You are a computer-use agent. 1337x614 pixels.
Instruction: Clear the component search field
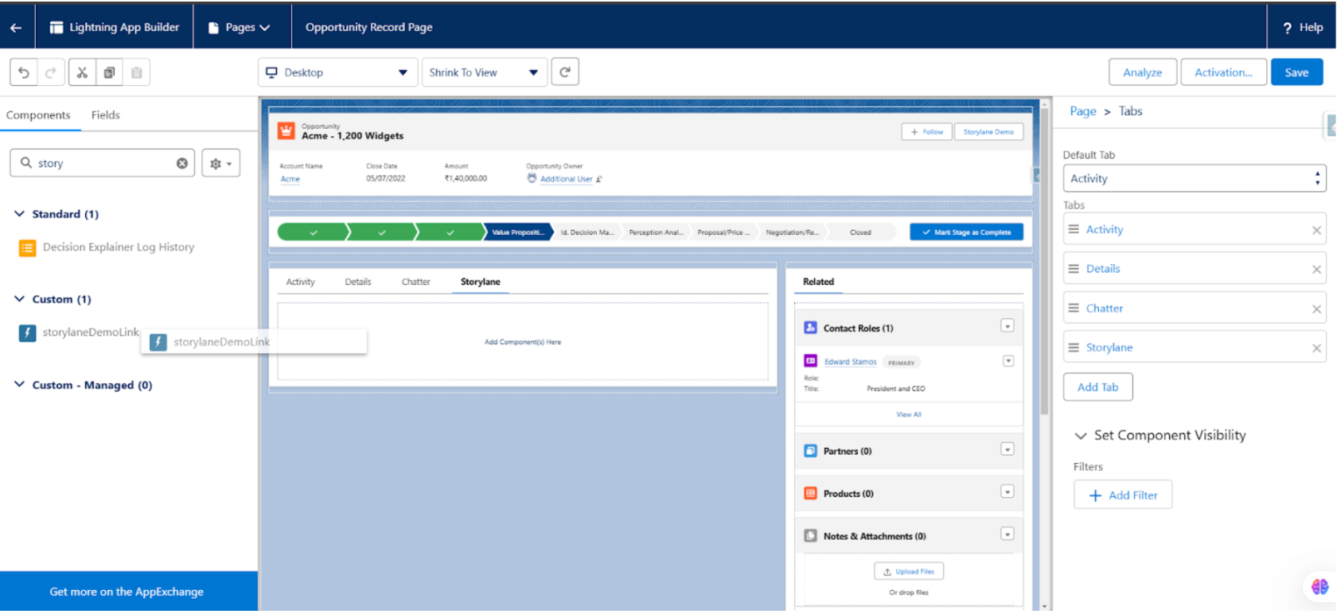tap(182, 163)
